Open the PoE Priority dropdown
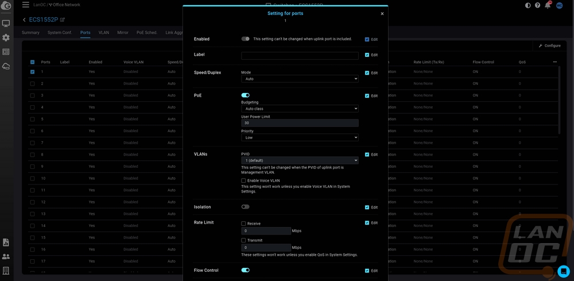 coord(300,138)
